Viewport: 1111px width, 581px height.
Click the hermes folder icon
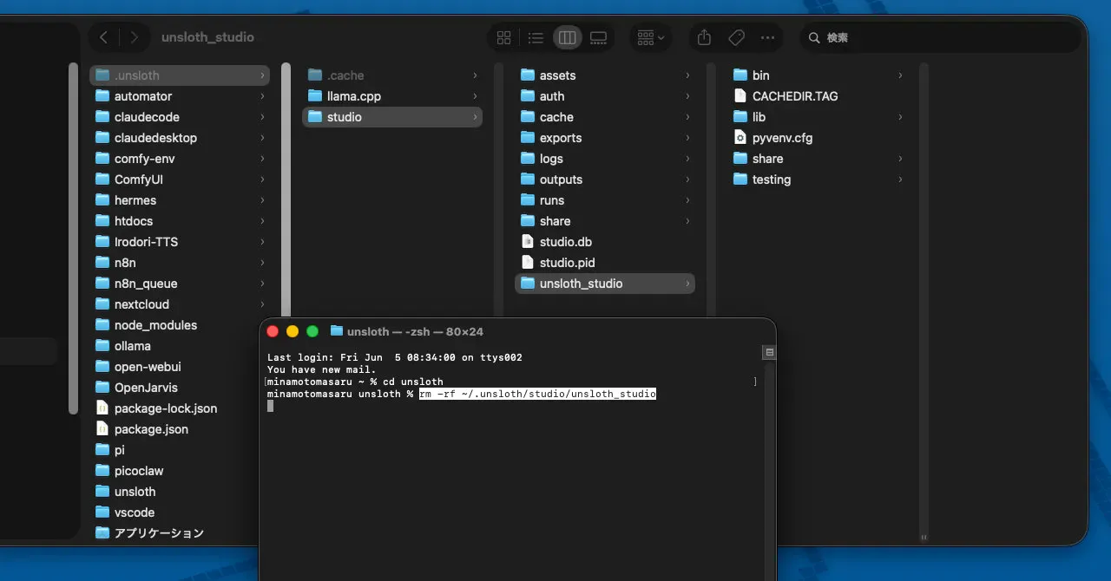coord(102,200)
